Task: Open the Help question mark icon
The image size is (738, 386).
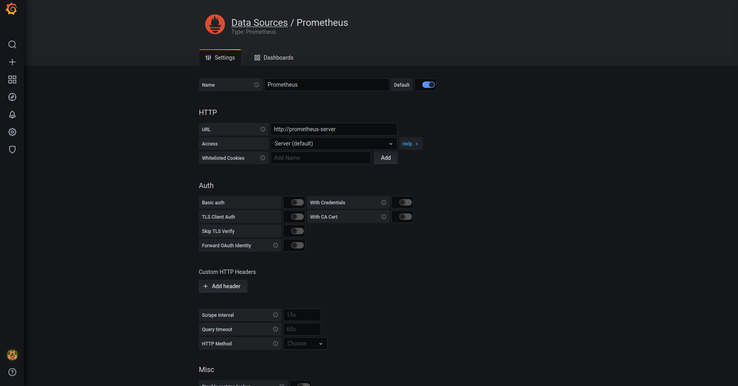Action: coord(12,372)
